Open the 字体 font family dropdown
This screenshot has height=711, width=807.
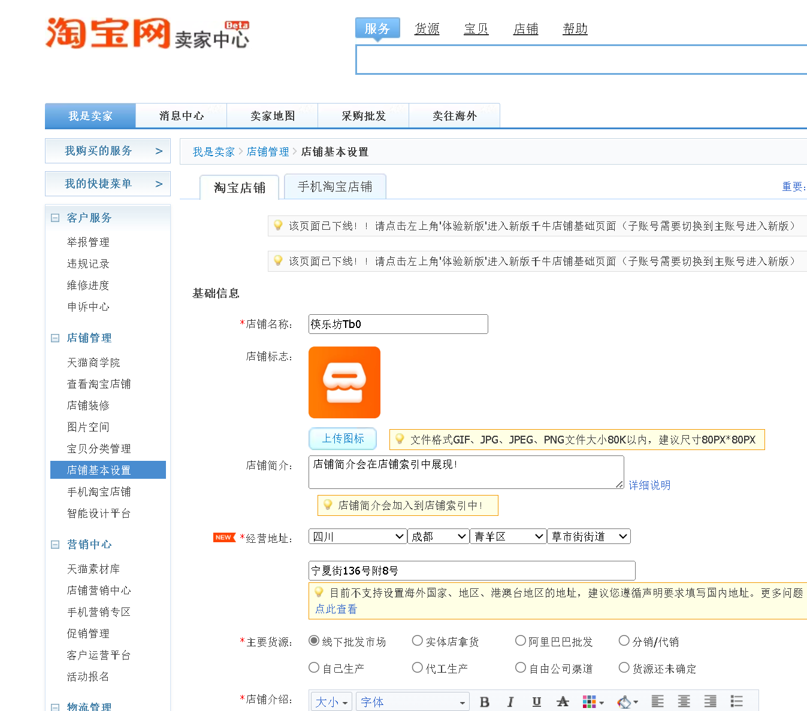[x=413, y=702]
